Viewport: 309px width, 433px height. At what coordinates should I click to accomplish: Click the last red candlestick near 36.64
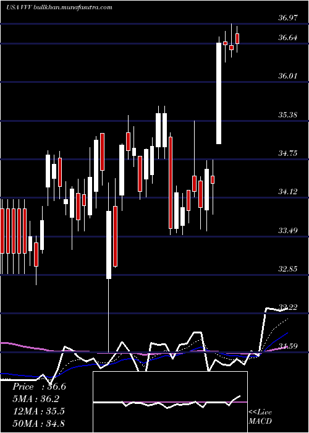[x=237, y=38]
